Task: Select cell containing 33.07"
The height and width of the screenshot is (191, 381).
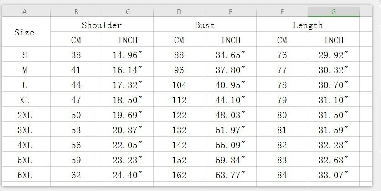Action: click(334, 174)
